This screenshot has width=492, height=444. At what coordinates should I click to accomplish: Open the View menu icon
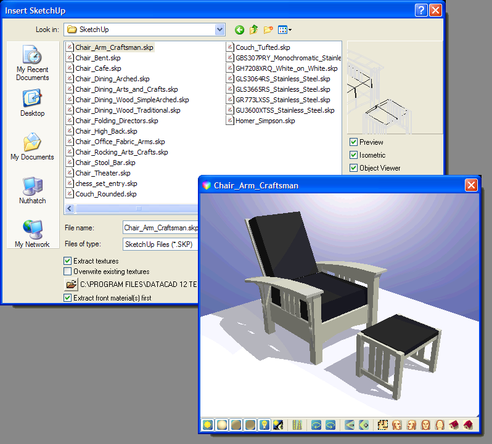[x=285, y=30]
